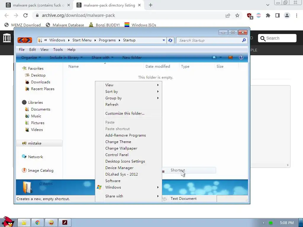Open Chrome extensions puzzle icon
Image resolution: width=303 pixels, height=227 pixels.
pos(268,15)
